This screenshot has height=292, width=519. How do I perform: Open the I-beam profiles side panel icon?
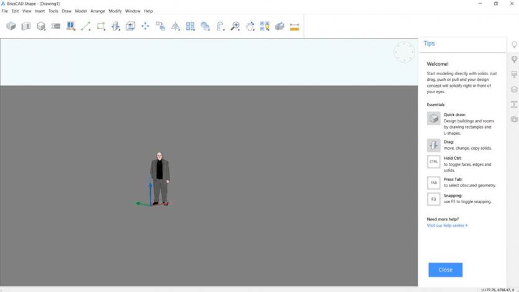[x=514, y=104]
